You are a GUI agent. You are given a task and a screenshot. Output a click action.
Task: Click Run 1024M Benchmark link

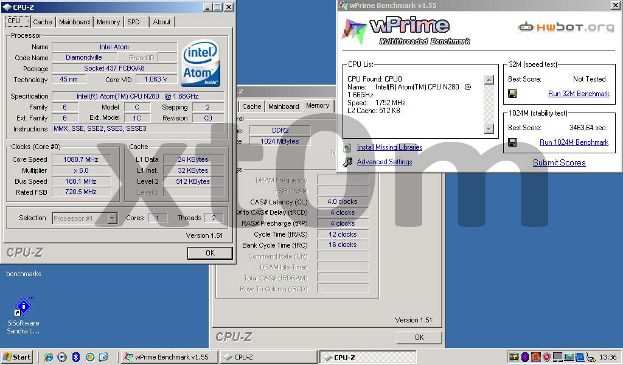coord(574,142)
